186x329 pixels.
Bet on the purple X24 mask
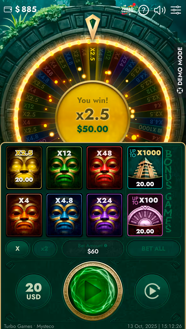104,215
